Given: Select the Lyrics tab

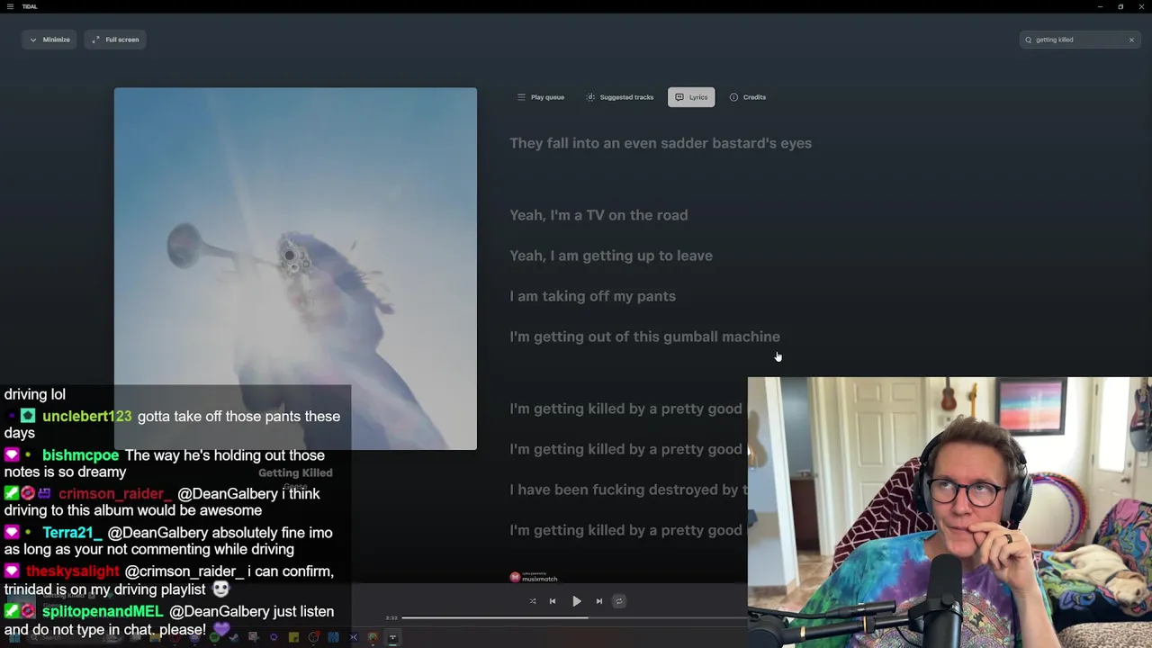Looking at the screenshot, I should point(691,97).
